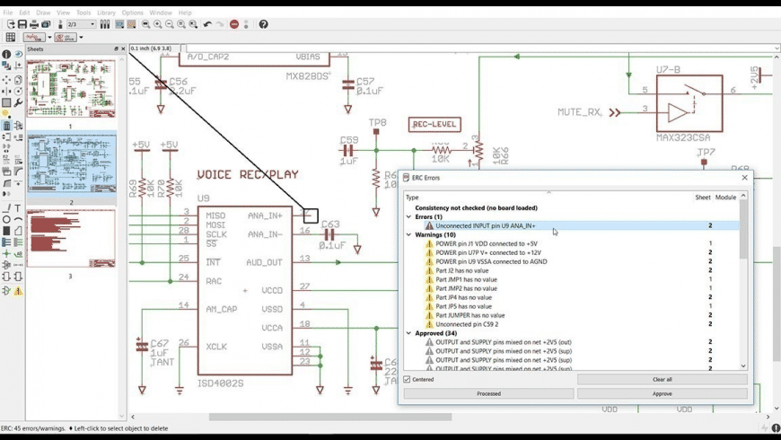Open the Draw menu

tap(43, 13)
